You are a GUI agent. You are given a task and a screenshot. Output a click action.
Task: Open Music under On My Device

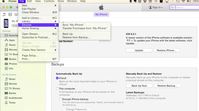point(10,79)
